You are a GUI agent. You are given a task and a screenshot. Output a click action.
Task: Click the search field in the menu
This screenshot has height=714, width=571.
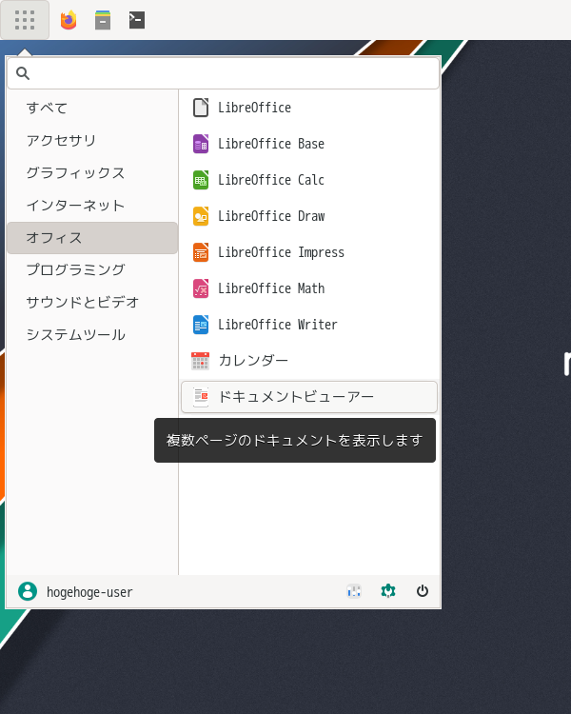point(223,73)
